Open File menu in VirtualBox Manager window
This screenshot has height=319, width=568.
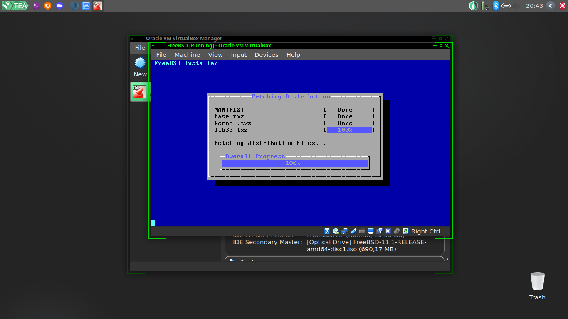(140, 48)
